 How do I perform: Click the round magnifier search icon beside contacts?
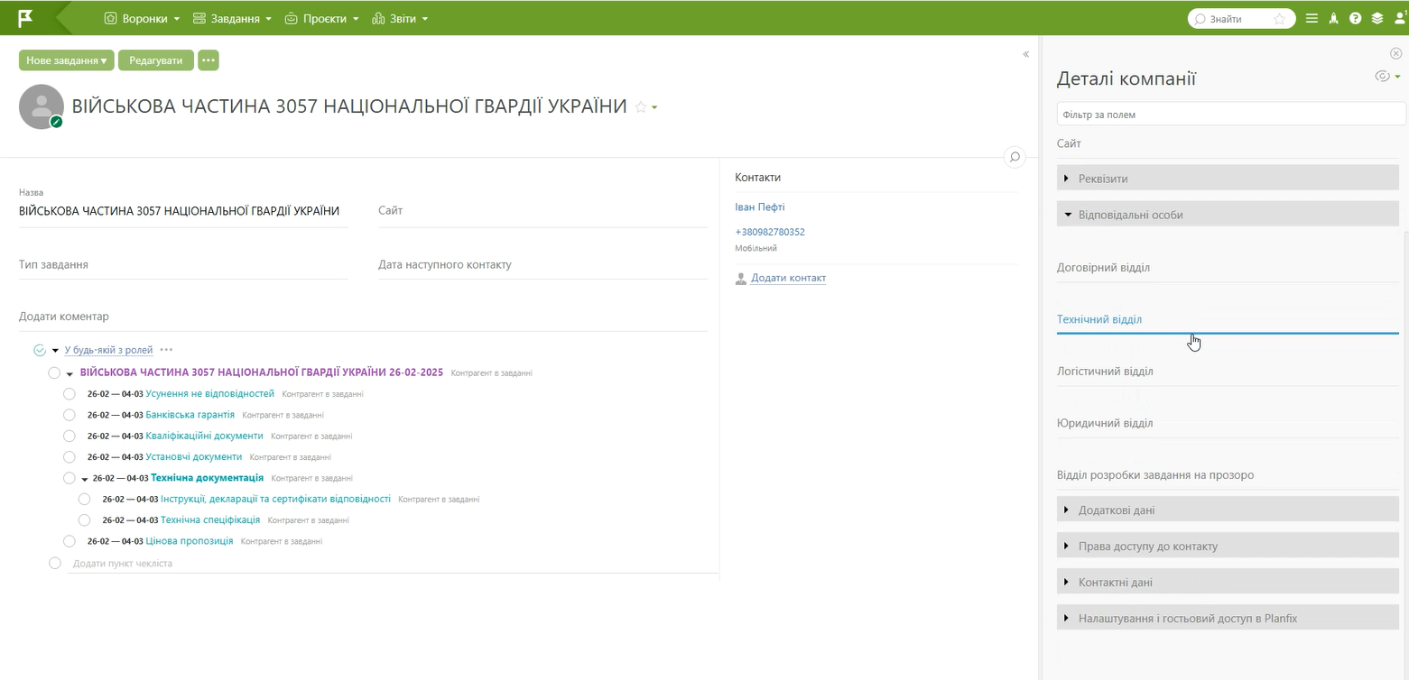click(1015, 157)
